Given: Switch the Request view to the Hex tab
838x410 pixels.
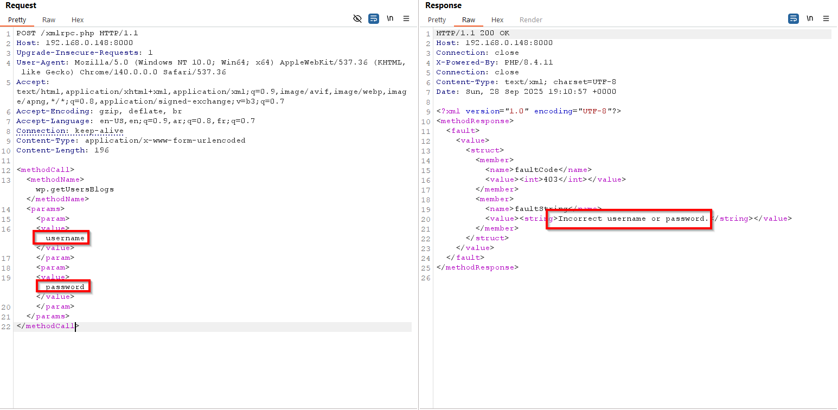Looking at the screenshot, I should click(78, 20).
